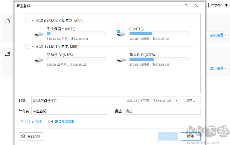Open the 计划: 关闭 schedule link
230x145 pixels.
33,122
